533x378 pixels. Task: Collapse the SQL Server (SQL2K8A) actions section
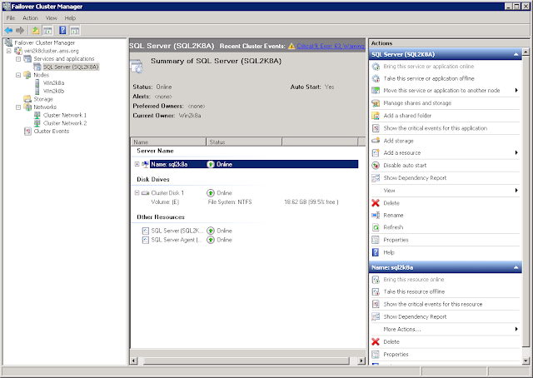pos(516,54)
